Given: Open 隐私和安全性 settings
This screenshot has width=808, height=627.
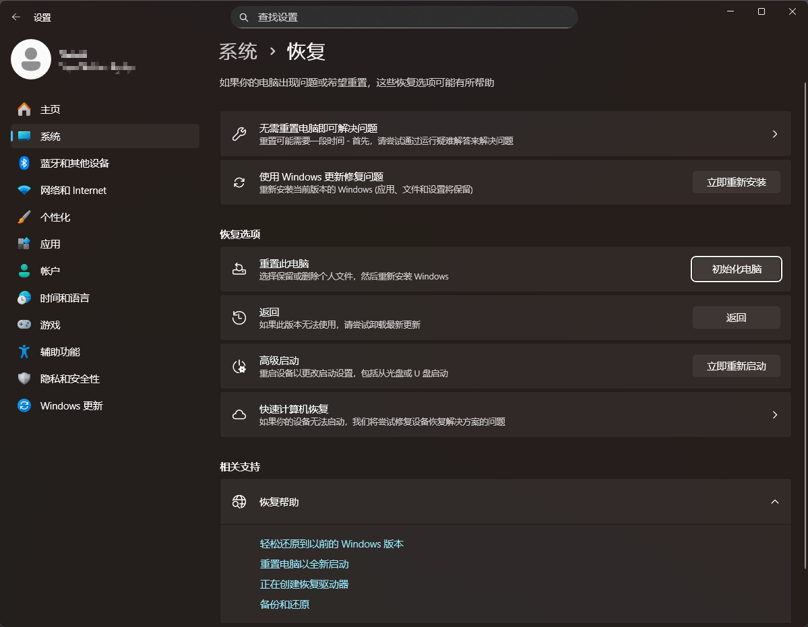Looking at the screenshot, I should (105, 378).
